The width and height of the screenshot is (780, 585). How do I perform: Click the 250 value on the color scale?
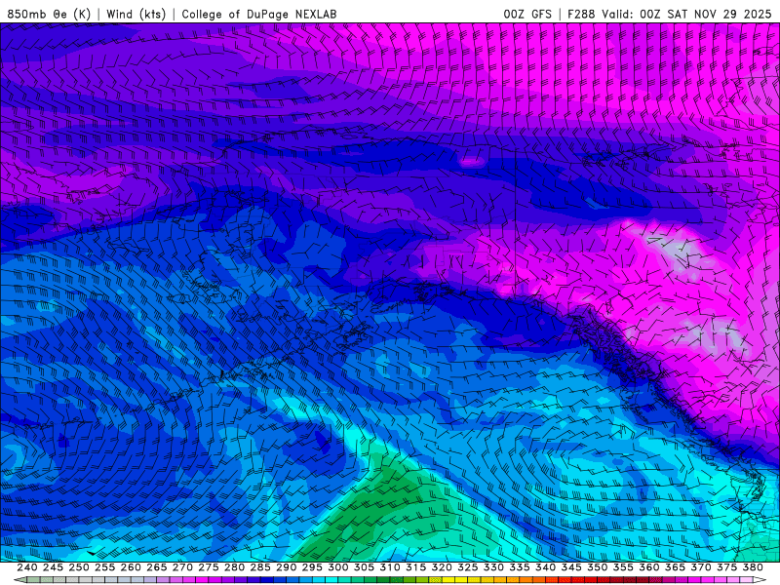[x=79, y=567]
